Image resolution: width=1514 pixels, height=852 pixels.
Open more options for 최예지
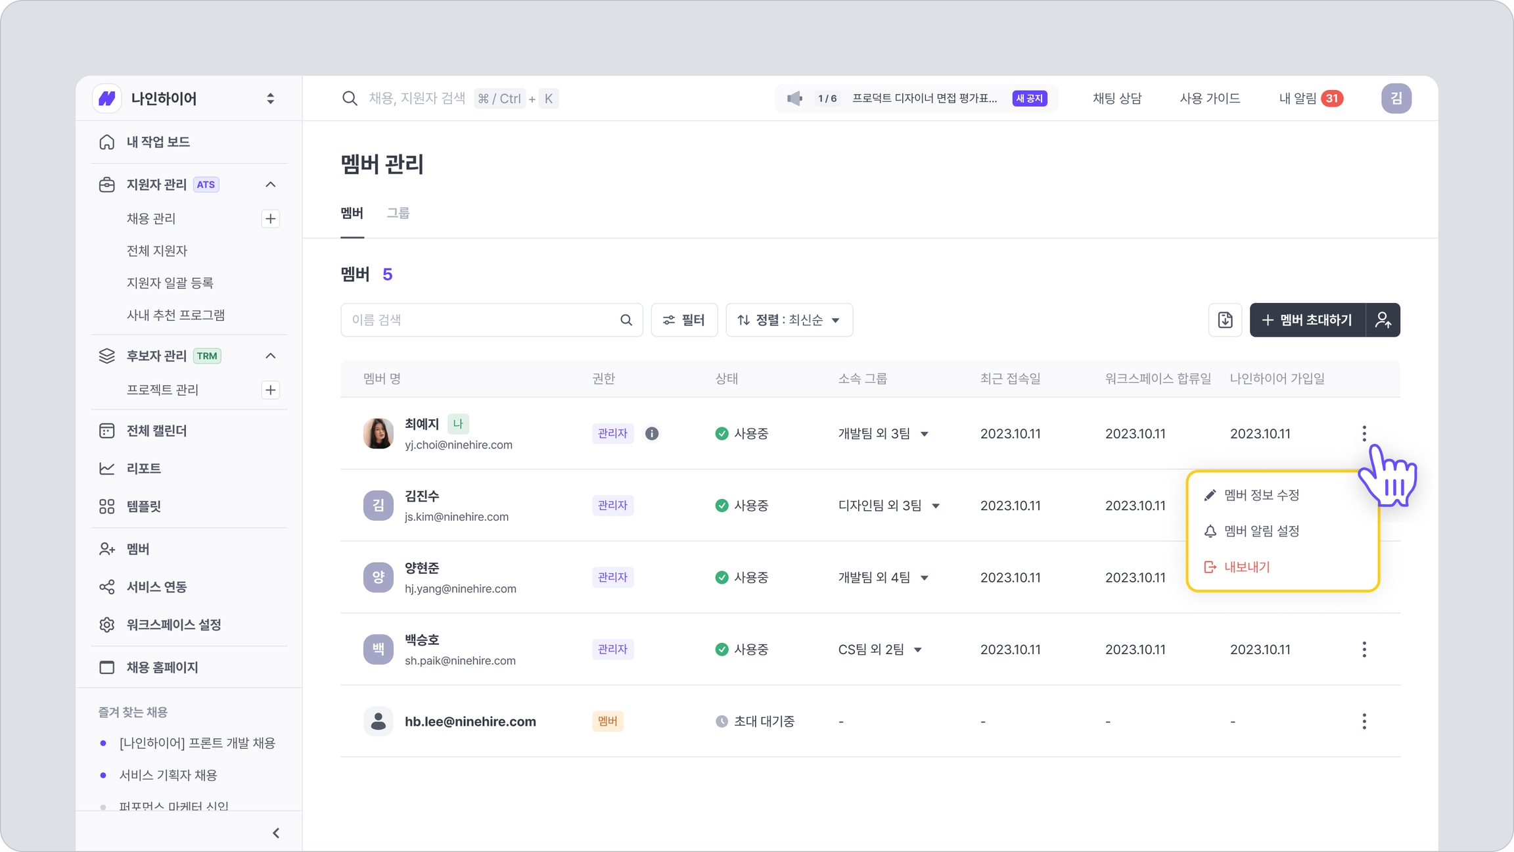(1364, 433)
